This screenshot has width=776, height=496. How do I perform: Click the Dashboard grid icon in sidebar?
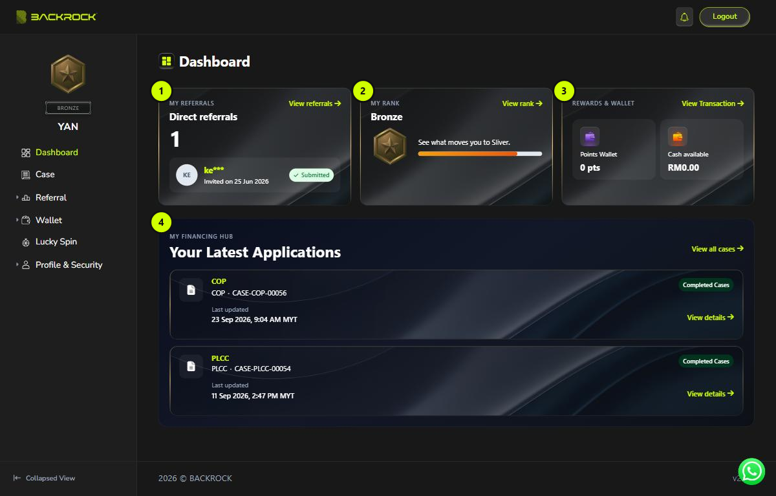[26, 153]
